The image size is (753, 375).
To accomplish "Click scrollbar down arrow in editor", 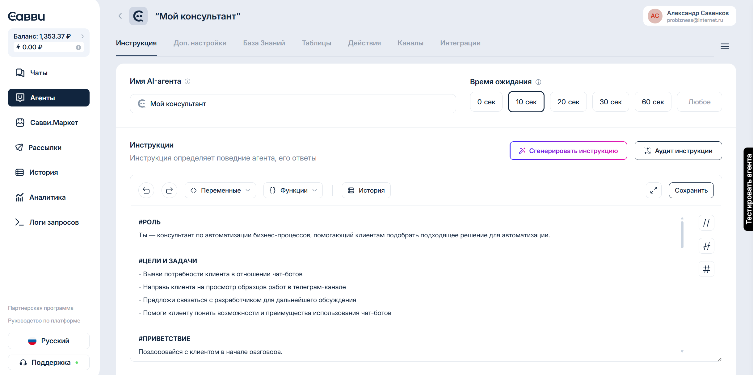I will pos(682,352).
